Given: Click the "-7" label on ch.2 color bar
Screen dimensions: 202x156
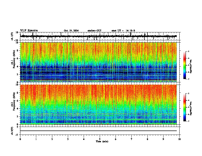Looking at the screenshot, I should coord(188,121).
